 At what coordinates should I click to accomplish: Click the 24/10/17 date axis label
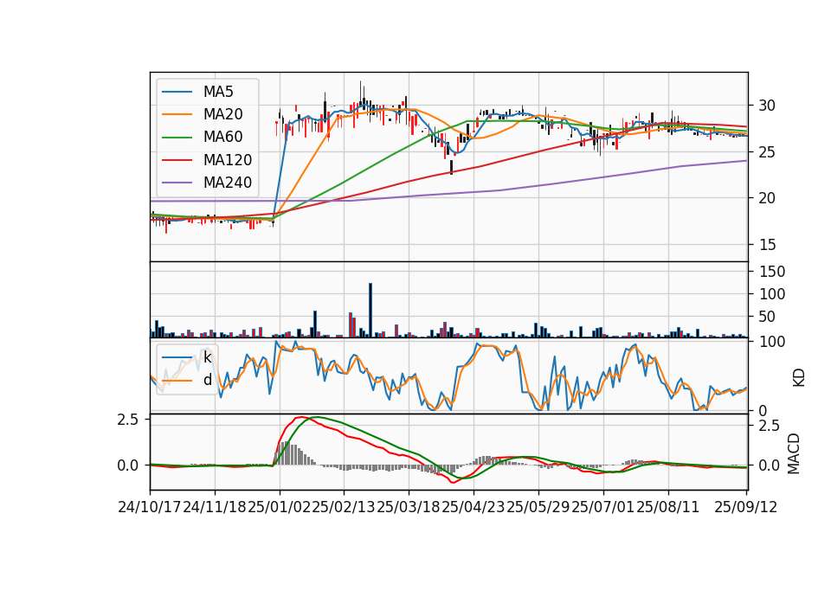click(x=150, y=507)
